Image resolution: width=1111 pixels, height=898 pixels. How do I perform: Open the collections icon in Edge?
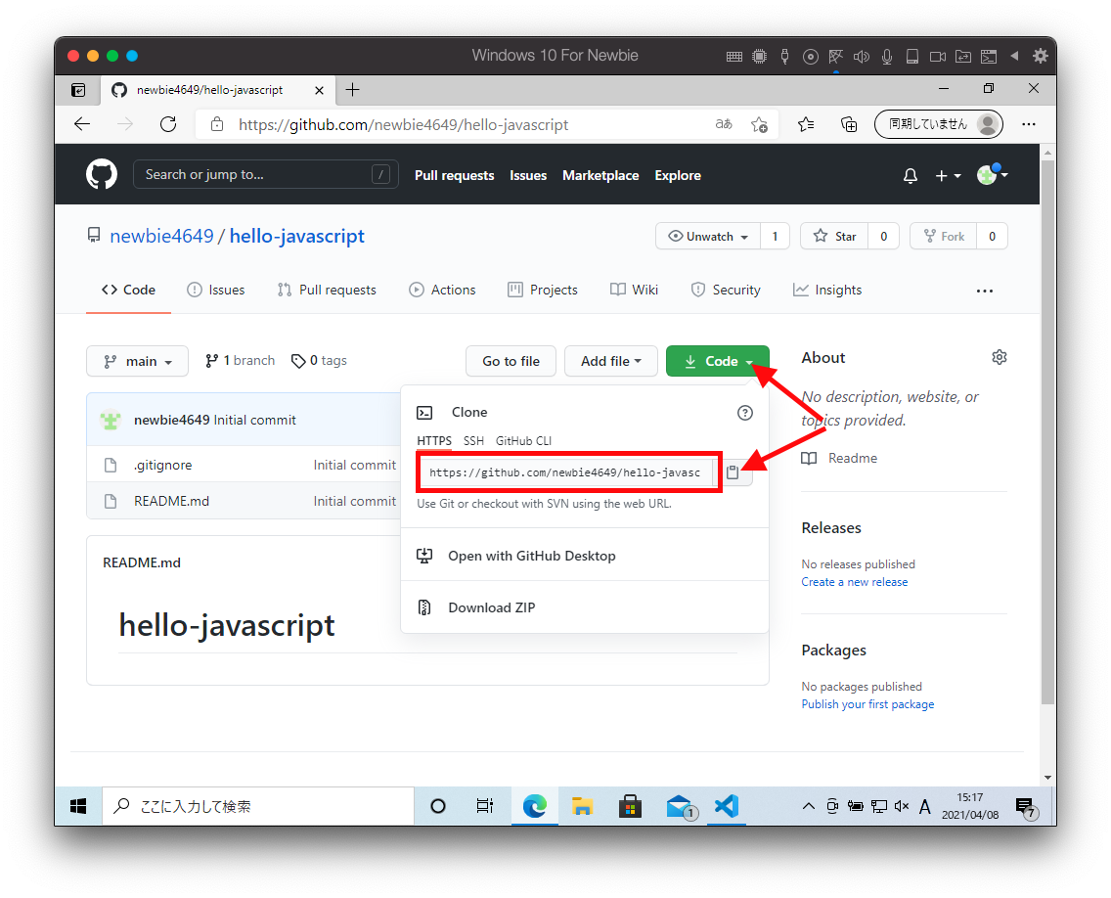coord(848,125)
